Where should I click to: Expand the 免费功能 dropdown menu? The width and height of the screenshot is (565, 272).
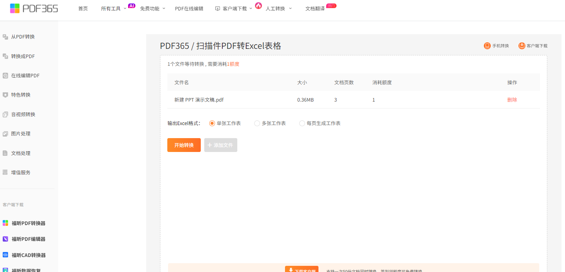pyautogui.click(x=152, y=8)
